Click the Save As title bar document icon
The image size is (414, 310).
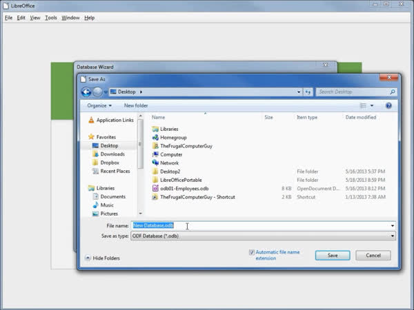[x=83, y=79]
